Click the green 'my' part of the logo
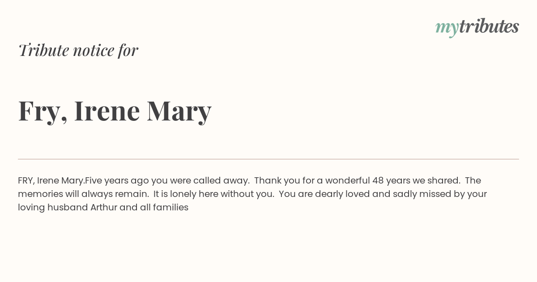Screen dimensions: 537x282 [447, 28]
